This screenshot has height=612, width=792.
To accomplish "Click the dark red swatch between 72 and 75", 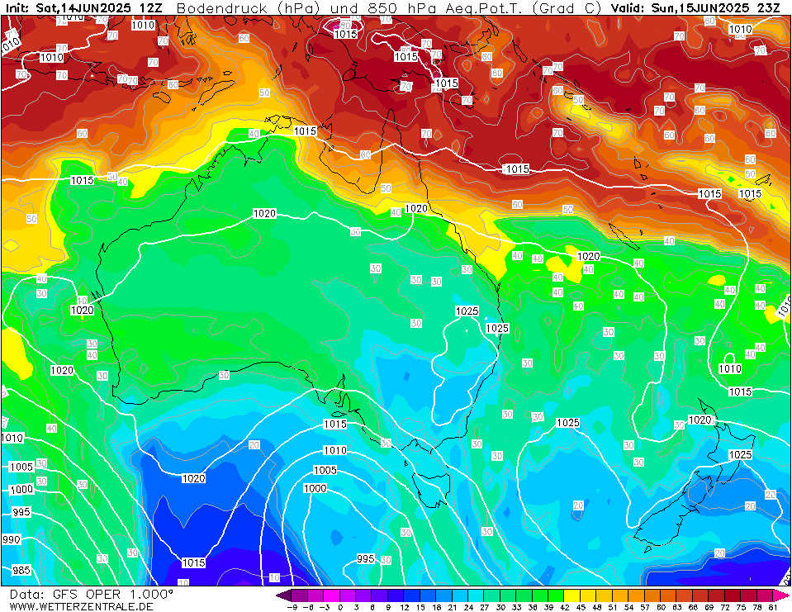I will tap(734, 595).
